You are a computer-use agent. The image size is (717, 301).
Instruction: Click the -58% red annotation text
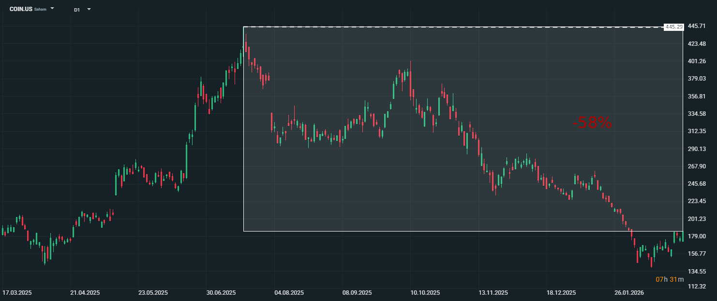(x=593, y=123)
